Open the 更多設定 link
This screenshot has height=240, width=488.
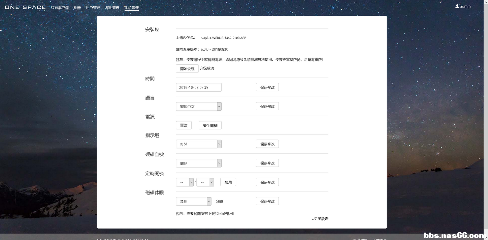(x=320, y=219)
